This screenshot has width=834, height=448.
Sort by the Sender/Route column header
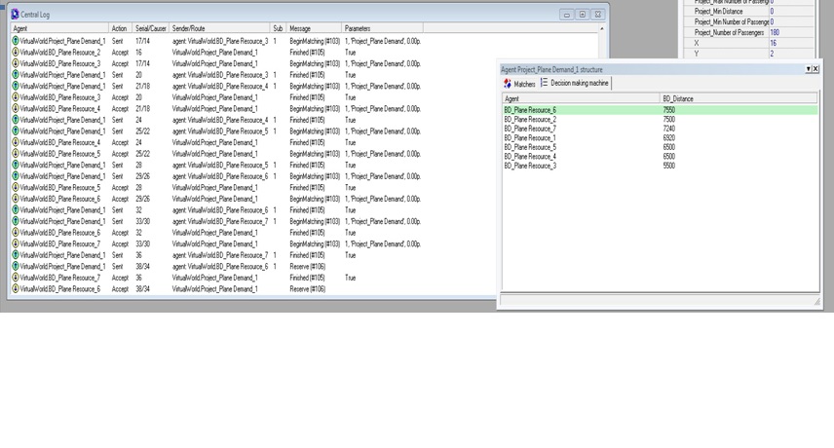tap(219, 28)
